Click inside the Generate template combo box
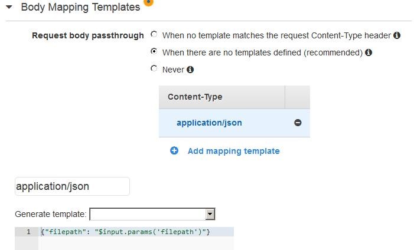 click(152, 214)
